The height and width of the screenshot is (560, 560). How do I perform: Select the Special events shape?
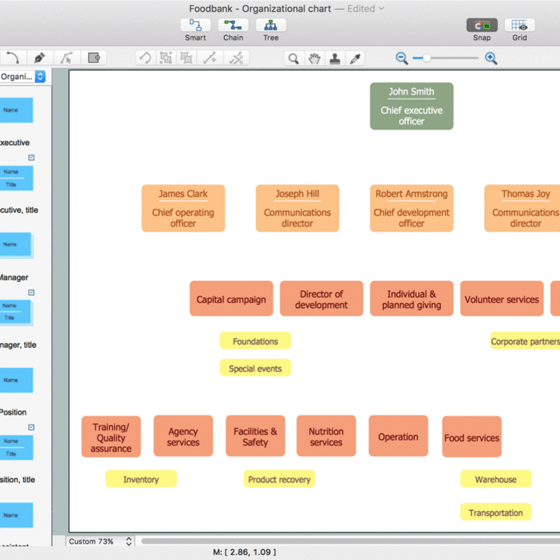255,368
